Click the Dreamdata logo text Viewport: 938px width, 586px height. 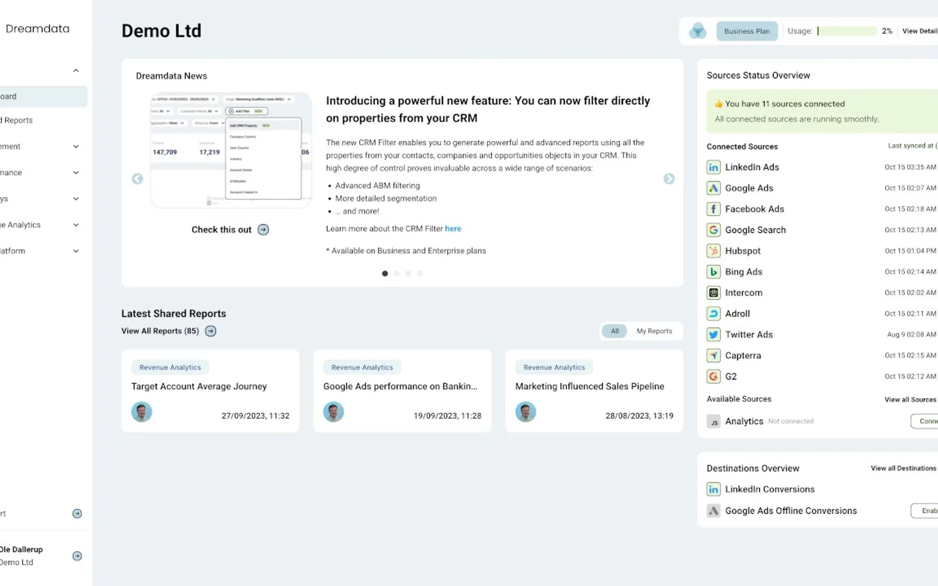tap(38, 29)
